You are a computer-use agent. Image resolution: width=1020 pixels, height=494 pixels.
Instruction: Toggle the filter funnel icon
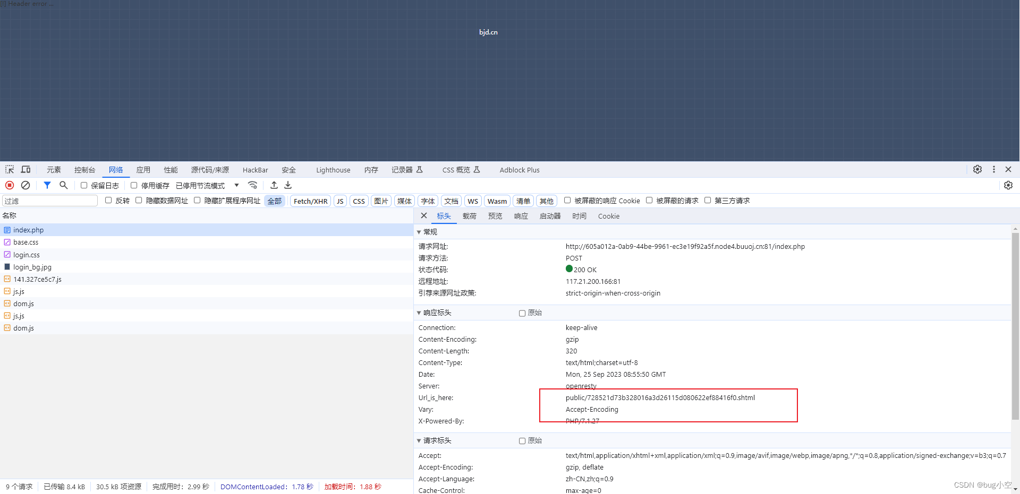(47, 185)
